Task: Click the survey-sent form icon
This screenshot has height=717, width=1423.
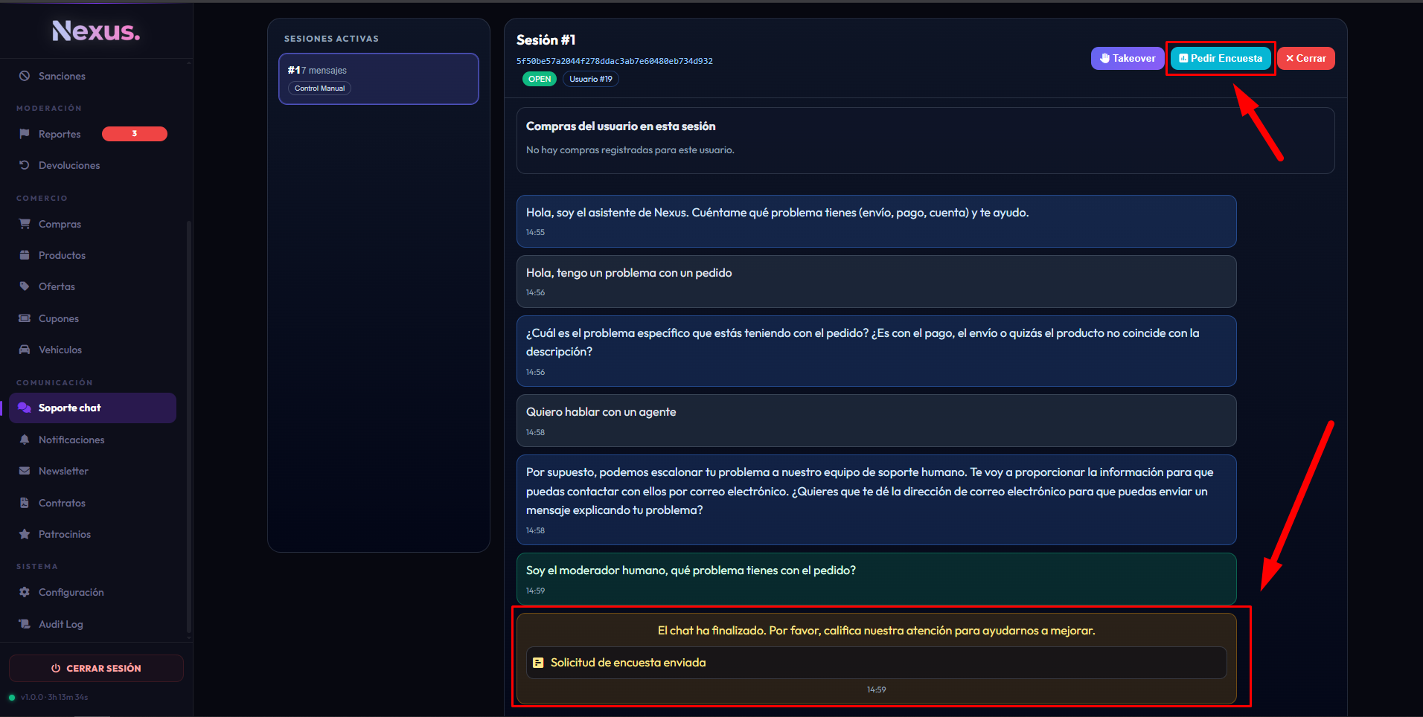Action: (x=538, y=663)
